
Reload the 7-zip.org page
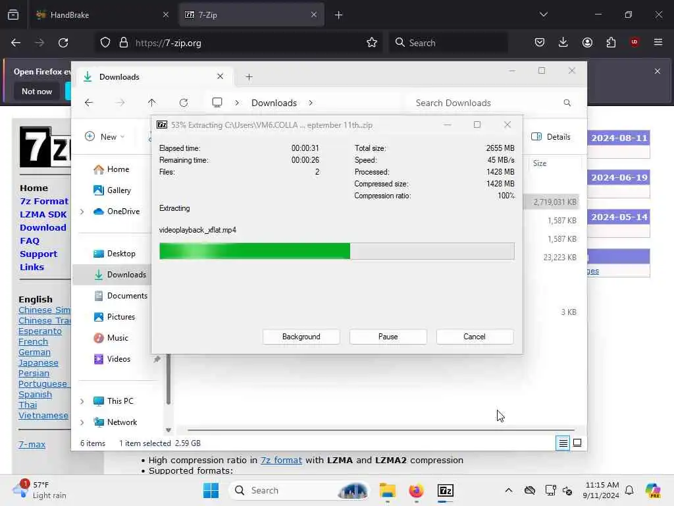[x=63, y=43]
